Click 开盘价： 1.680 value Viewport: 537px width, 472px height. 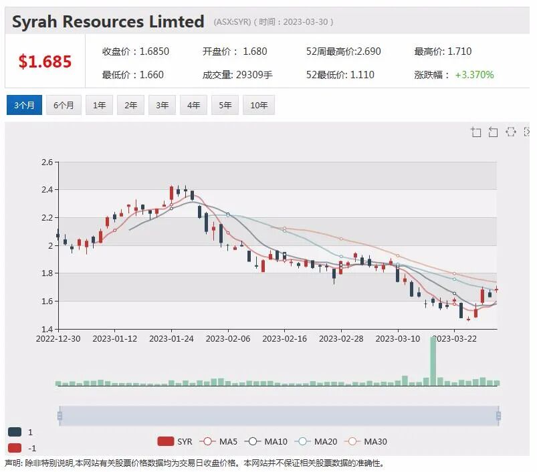[x=235, y=51]
